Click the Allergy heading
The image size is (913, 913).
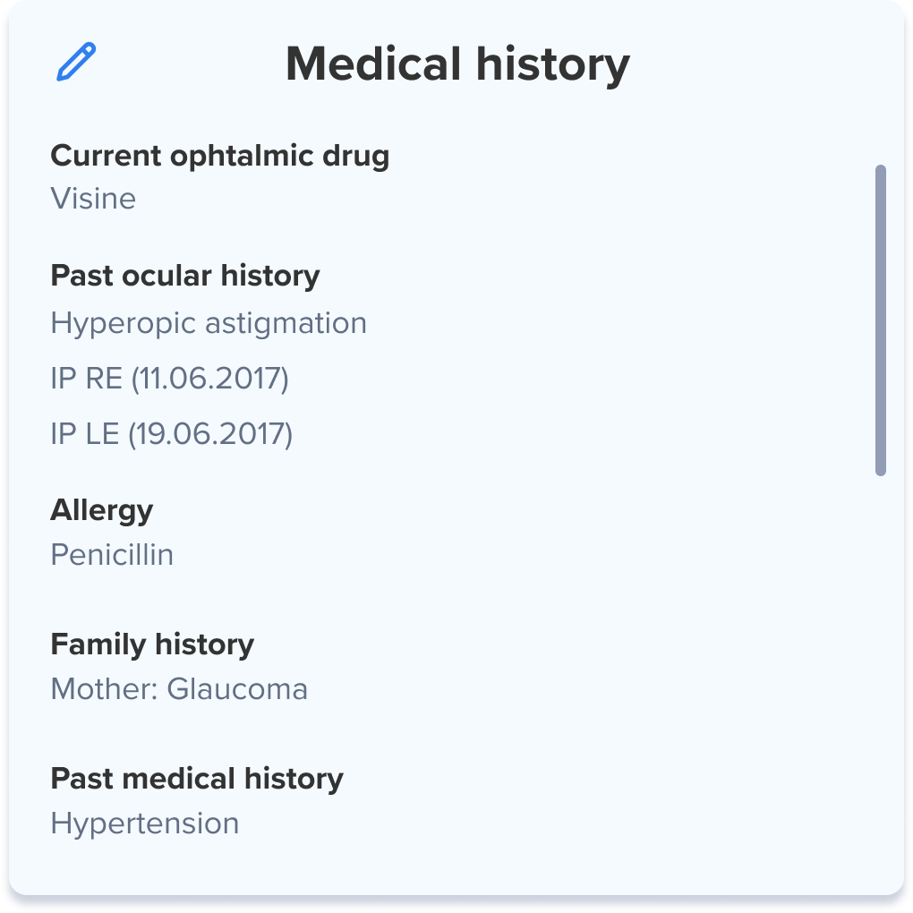(x=101, y=510)
